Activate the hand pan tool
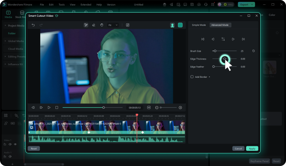The height and width of the screenshot is (166, 286). [101, 25]
